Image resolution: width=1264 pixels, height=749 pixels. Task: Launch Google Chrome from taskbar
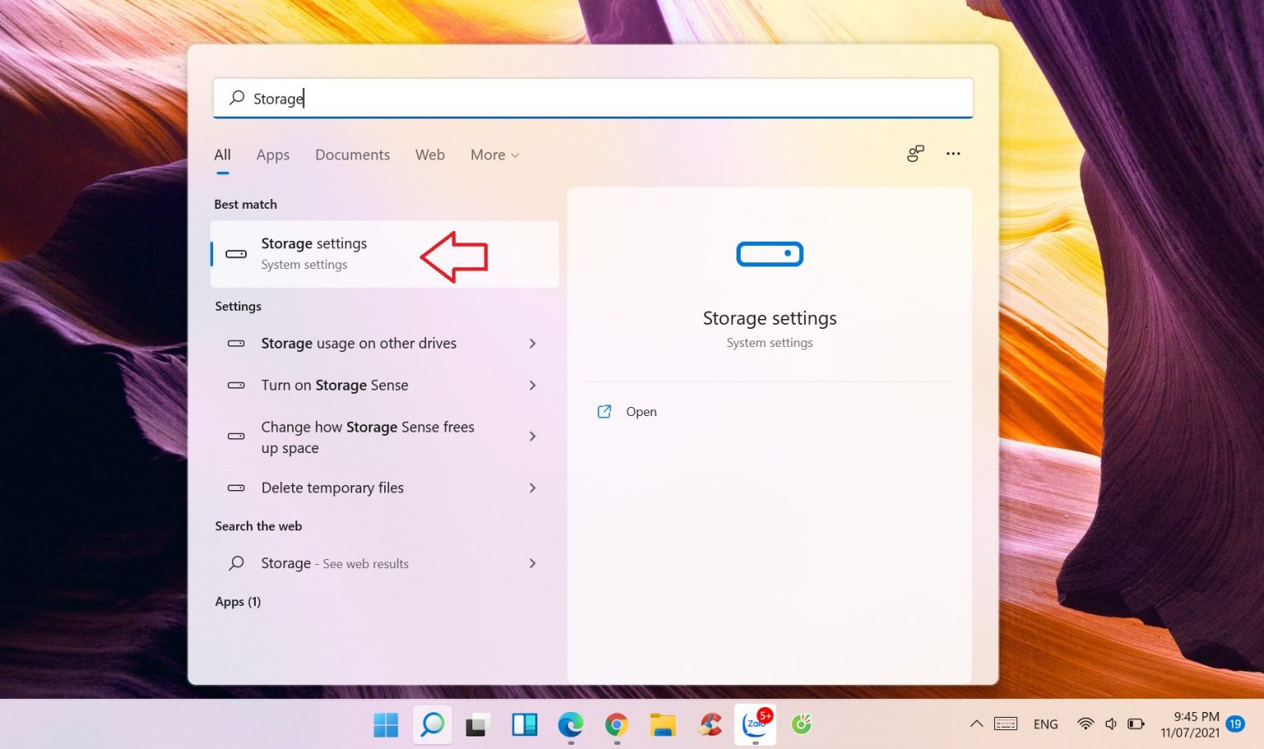pyautogui.click(x=616, y=724)
